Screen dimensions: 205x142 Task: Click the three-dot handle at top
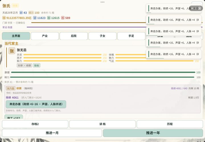point(102,2)
